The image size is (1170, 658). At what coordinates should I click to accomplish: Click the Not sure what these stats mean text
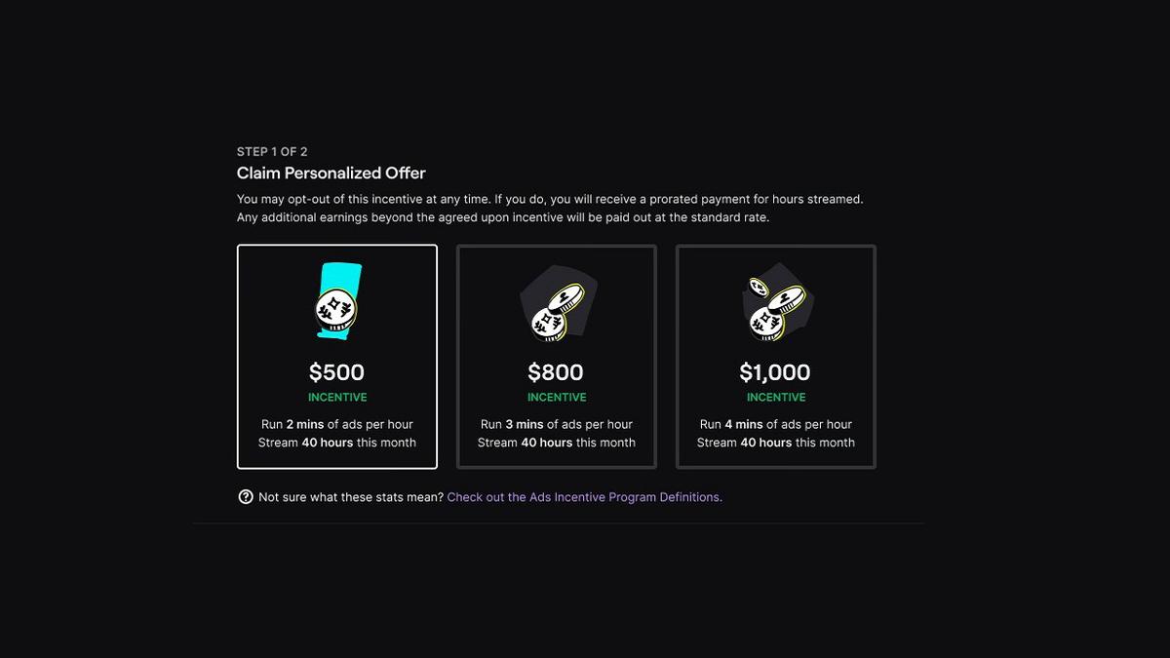351,497
